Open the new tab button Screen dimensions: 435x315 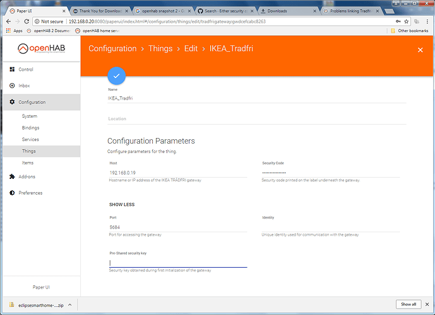389,11
